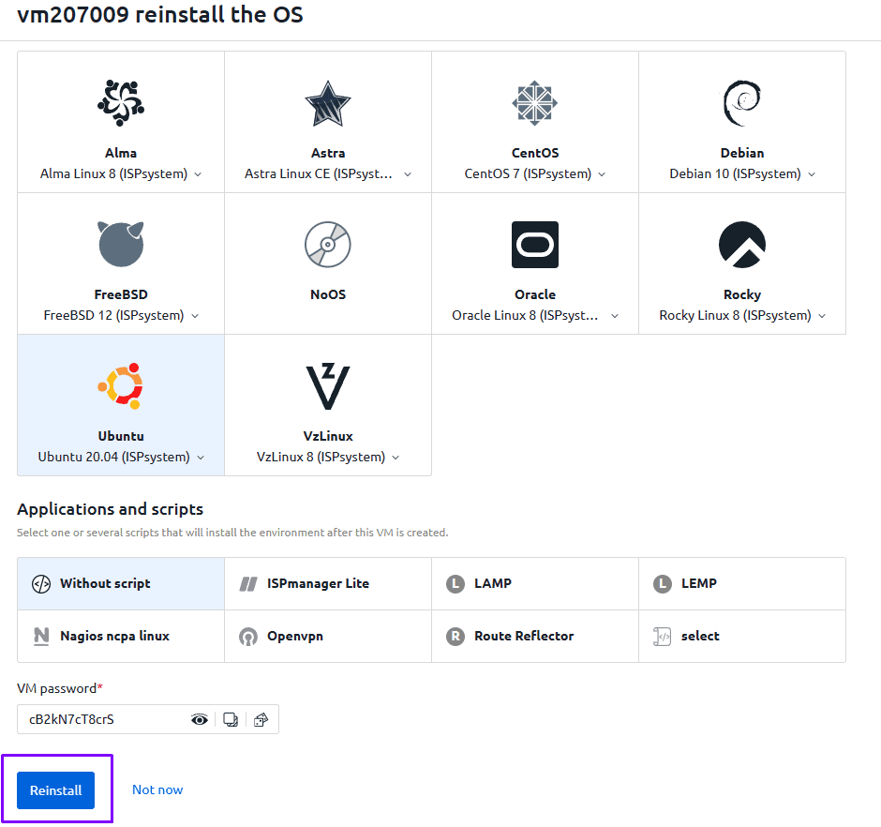The width and height of the screenshot is (881, 827).
Task: Toggle password visibility eye icon
Action: click(x=200, y=719)
